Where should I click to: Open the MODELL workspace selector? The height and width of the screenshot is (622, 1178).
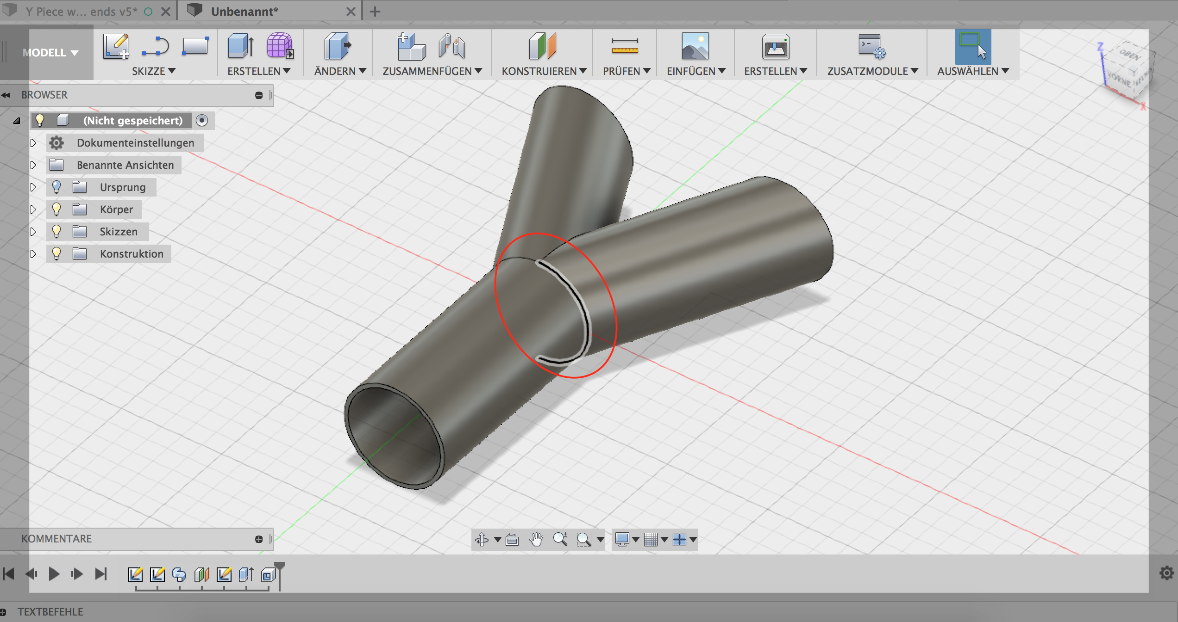[x=50, y=53]
